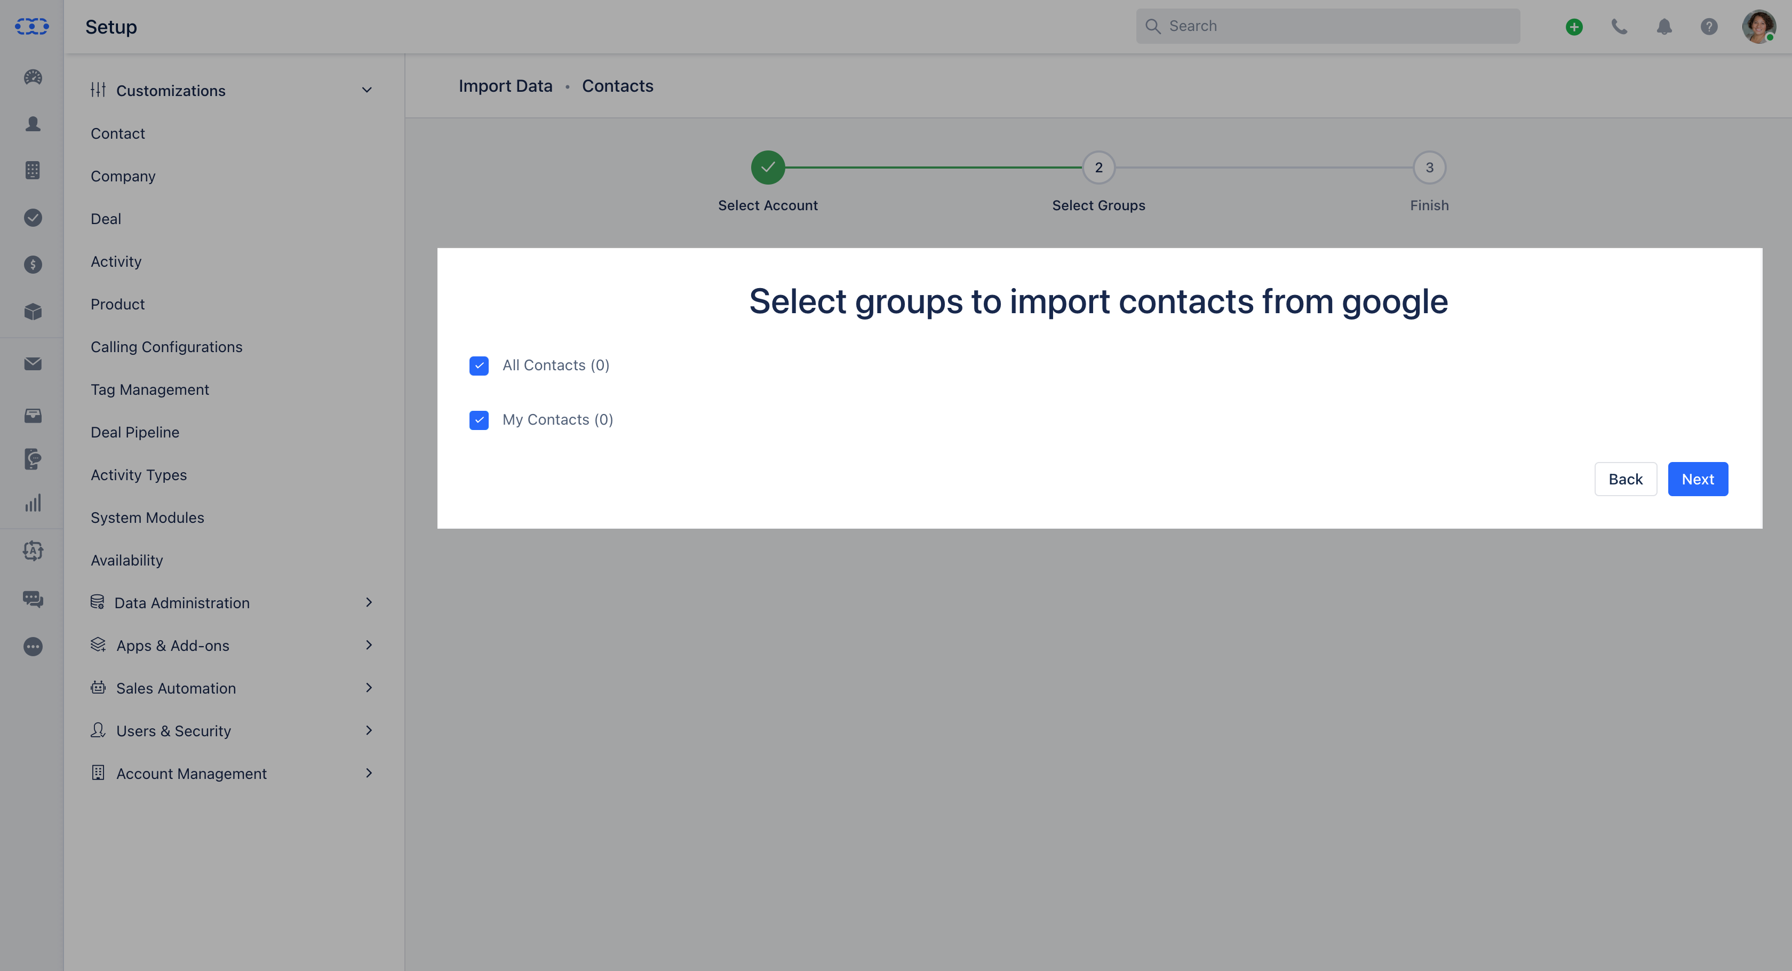Image resolution: width=1792 pixels, height=971 pixels.
Task: Click the Apps & Add-ons layers icon
Action: [98, 645]
